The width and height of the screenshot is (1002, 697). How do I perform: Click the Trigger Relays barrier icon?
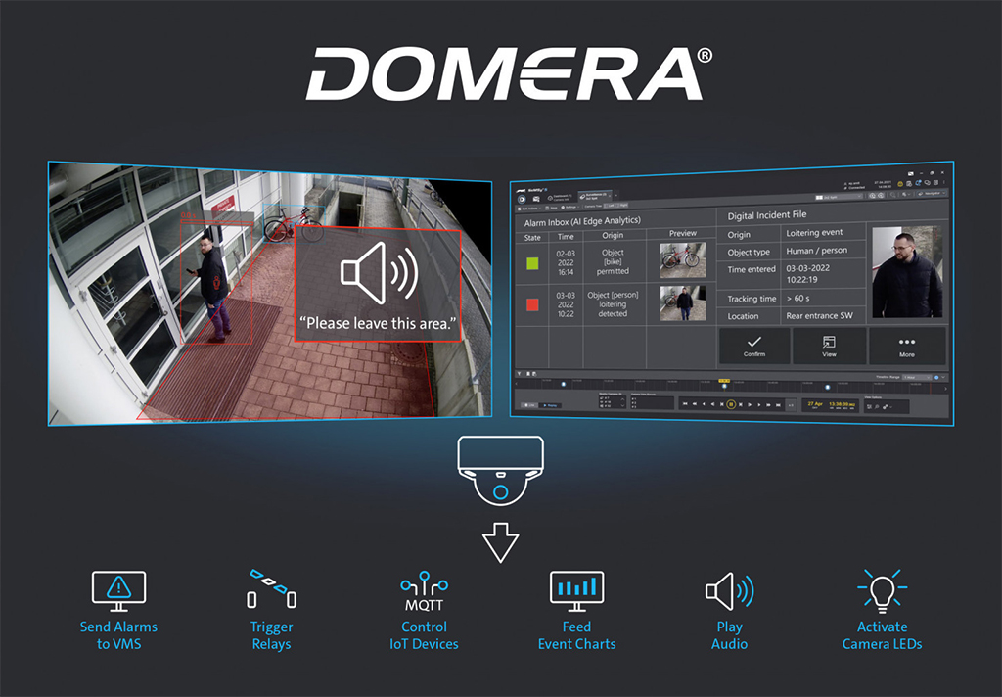coord(271,589)
